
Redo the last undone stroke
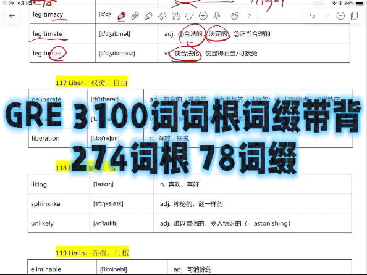coord(327,16)
